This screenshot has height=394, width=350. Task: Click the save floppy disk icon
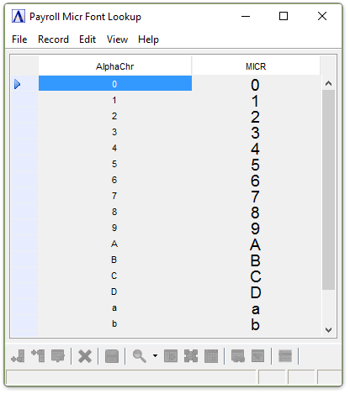click(112, 356)
